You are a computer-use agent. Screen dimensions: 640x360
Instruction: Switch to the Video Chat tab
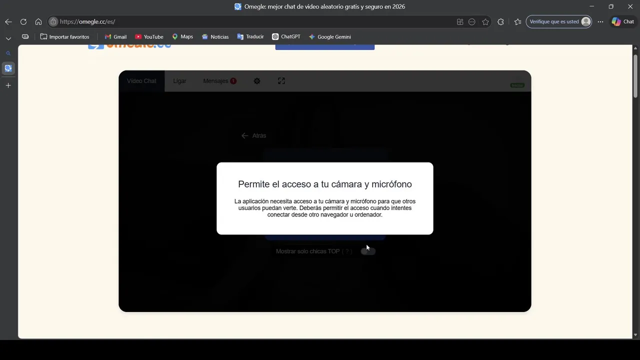(x=141, y=81)
